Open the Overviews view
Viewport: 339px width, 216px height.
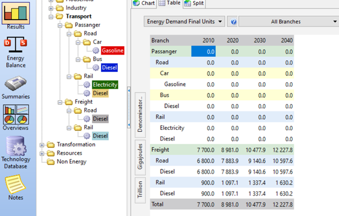[16, 118]
